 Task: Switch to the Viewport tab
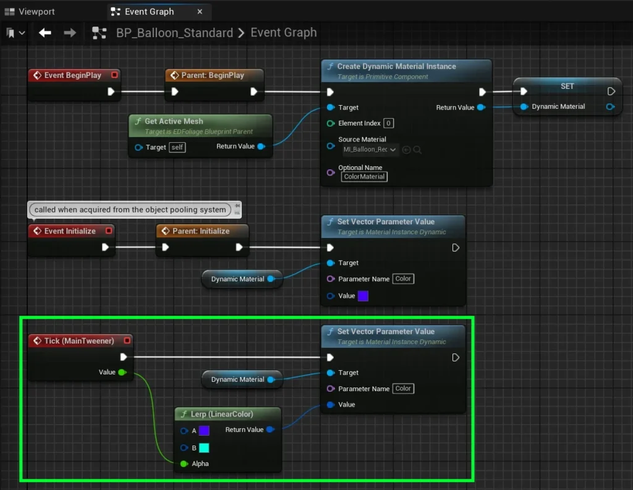point(30,12)
